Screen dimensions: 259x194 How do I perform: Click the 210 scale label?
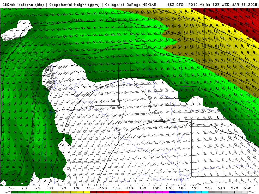click(221, 188)
